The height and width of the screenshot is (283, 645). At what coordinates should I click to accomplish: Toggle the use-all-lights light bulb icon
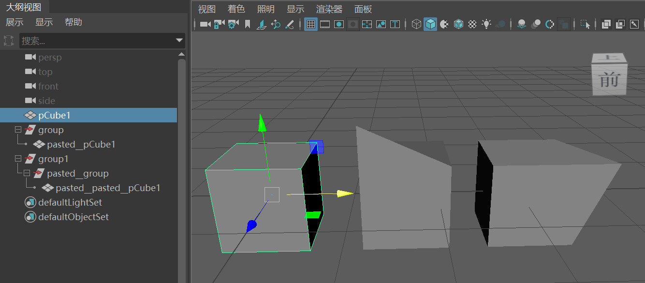(486, 24)
